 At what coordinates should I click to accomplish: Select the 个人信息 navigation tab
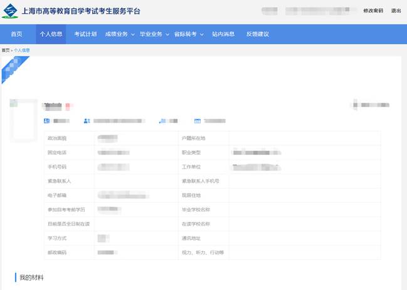[51, 34]
